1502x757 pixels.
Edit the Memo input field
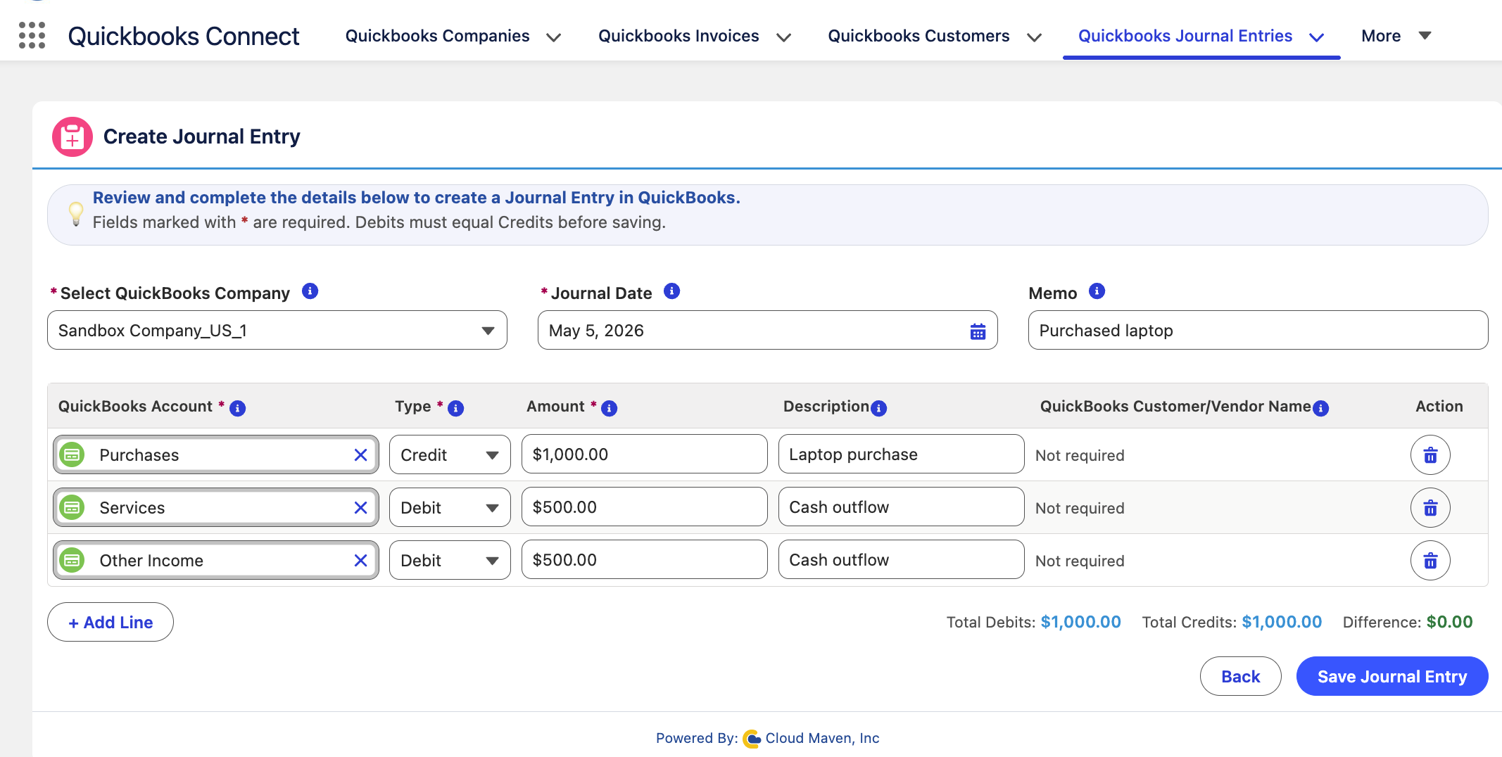pyautogui.click(x=1258, y=331)
